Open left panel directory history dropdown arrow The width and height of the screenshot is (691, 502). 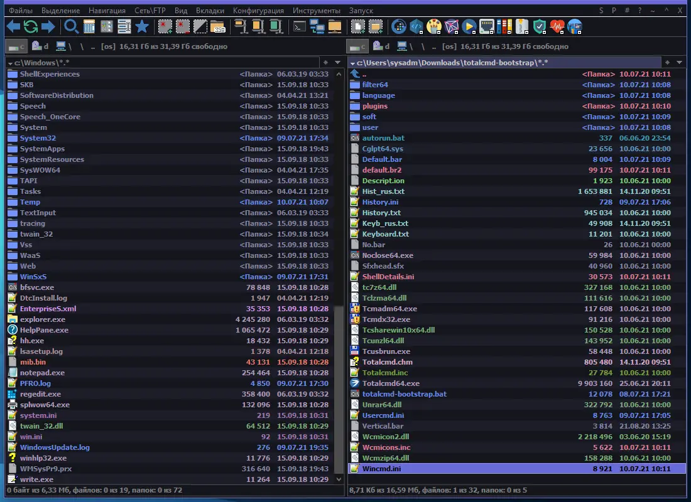(337, 63)
